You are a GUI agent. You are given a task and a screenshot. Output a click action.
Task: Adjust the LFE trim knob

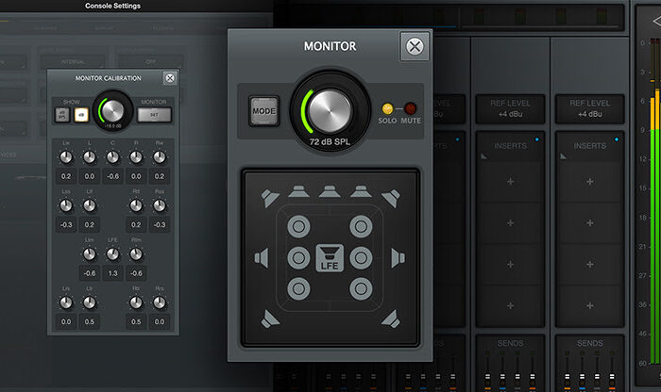pyautogui.click(x=112, y=254)
